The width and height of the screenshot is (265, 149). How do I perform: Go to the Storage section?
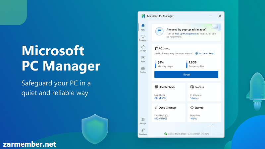coord(143,48)
